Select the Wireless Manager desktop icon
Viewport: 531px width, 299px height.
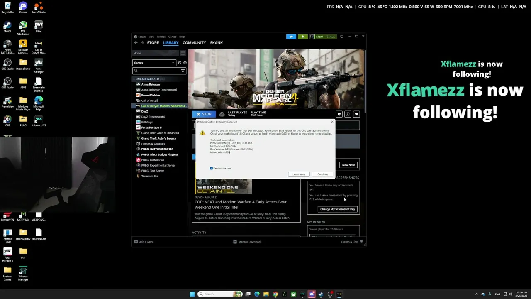pos(23,274)
